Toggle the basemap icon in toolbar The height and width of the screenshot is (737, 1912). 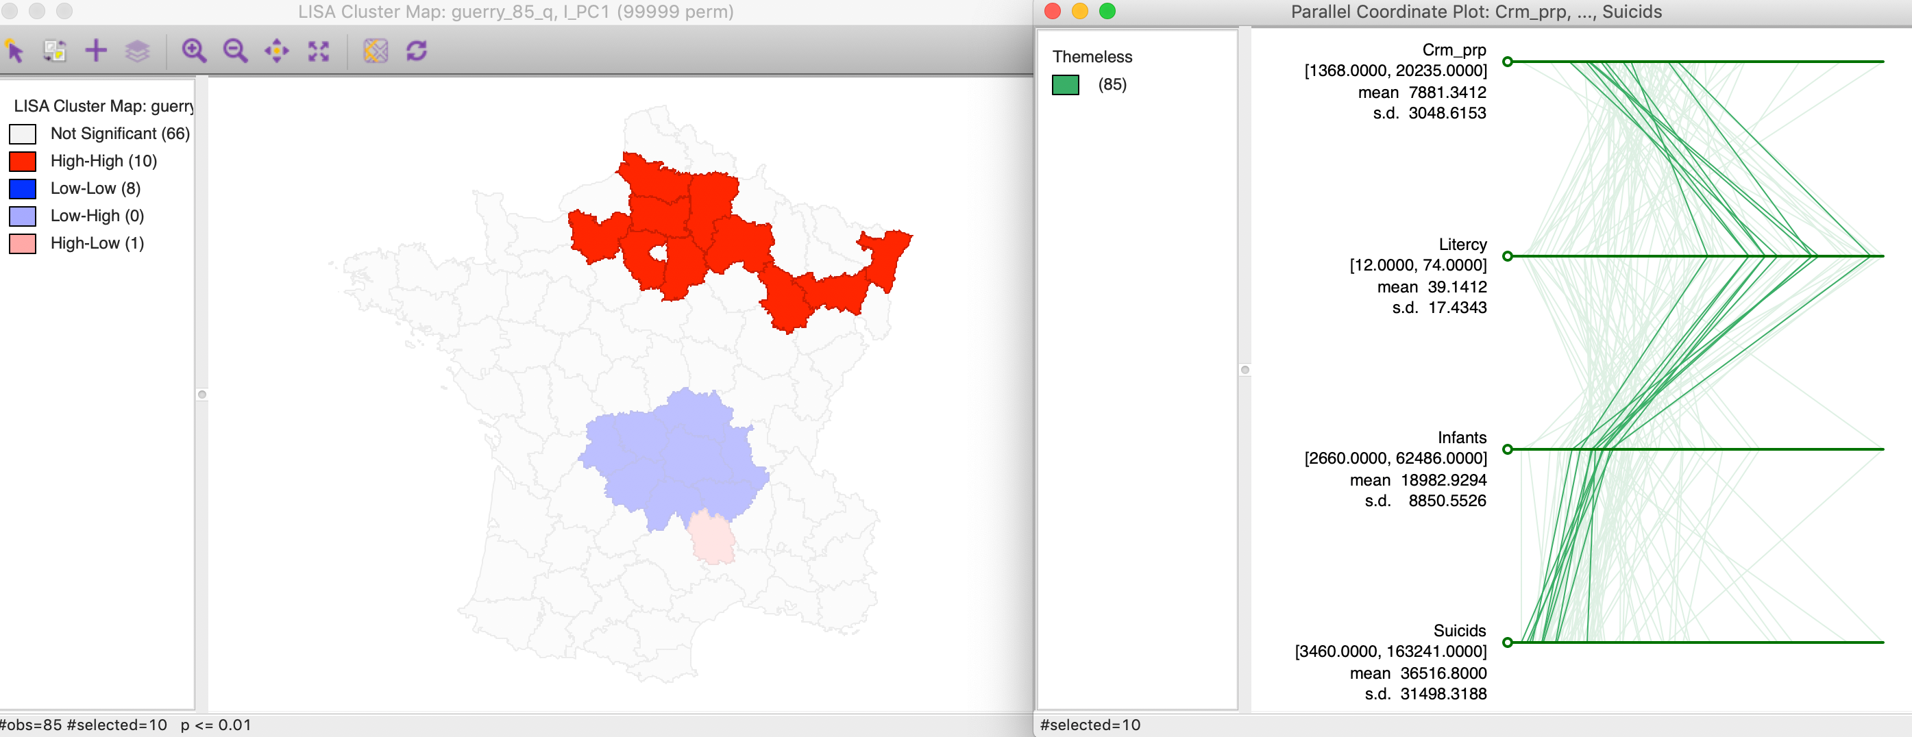pyautogui.click(x=376, y=51)
